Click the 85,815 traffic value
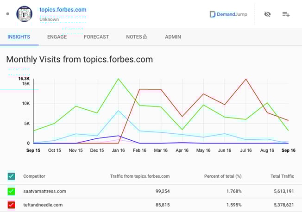Viewport: 302px width, 212px height. click(163, 205)
